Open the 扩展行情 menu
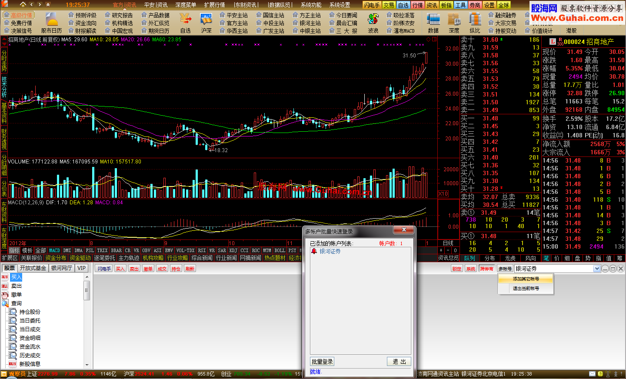The width and height of the screenshot is (626, 379). (214, 5)
